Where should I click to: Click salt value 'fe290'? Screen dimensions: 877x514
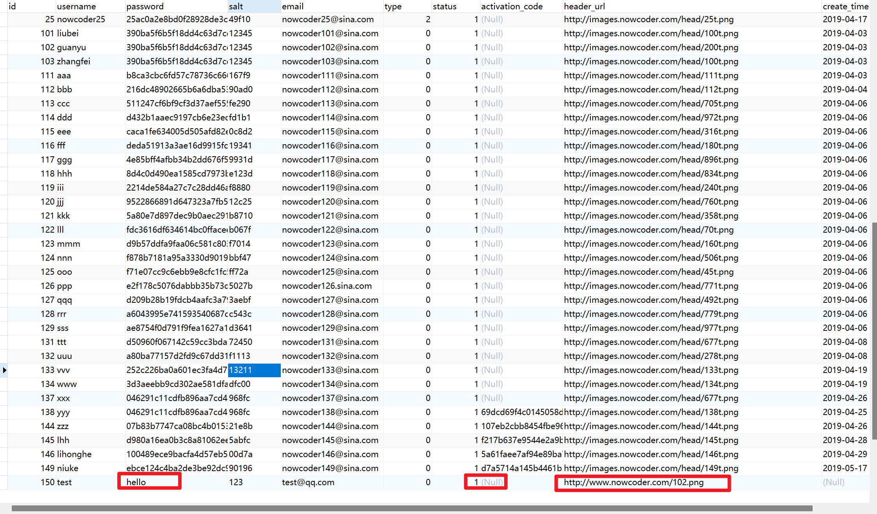[x=240, y=104]
